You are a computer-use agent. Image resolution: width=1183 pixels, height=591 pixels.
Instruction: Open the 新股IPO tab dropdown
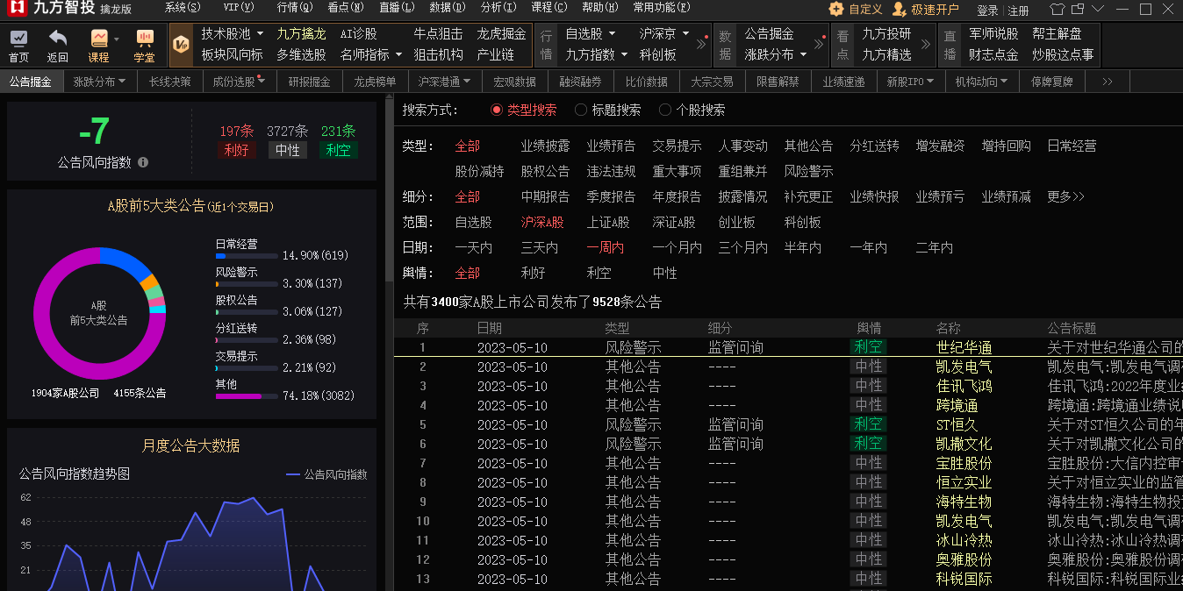pos(910,82)
